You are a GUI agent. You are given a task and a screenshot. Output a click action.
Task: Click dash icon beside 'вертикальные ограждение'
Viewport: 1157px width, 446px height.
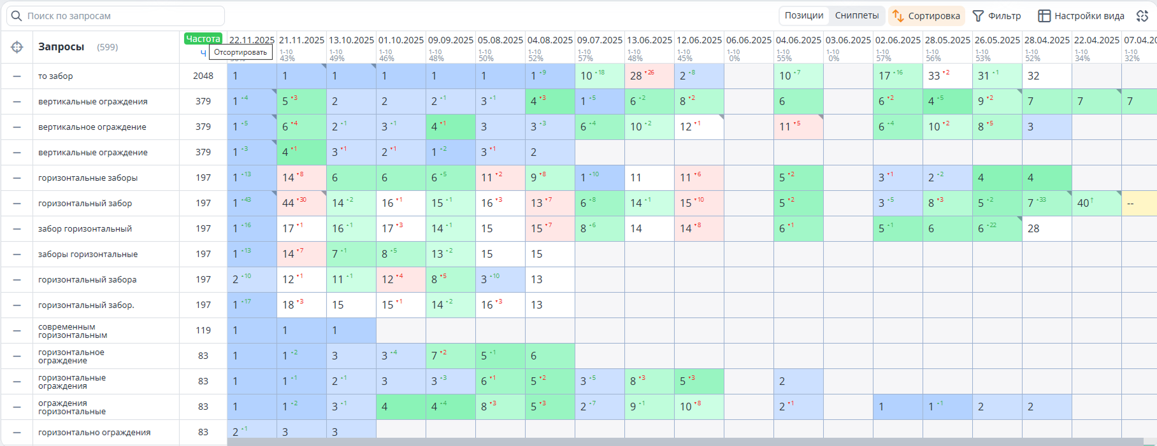tap(17, 153)
